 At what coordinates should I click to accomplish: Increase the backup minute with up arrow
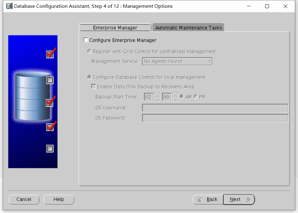click(x=175, y=94)
